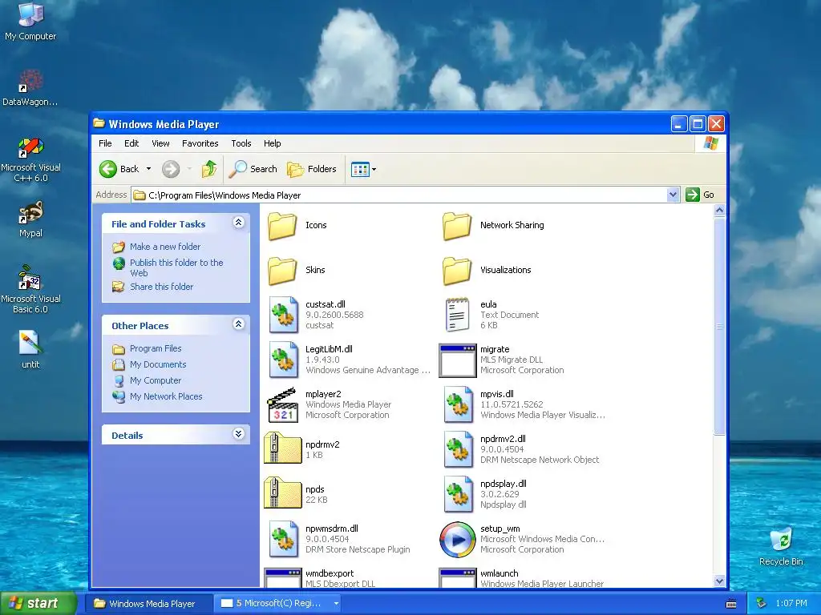
Task: Open the Tools menu
Action: pos(241,143)
